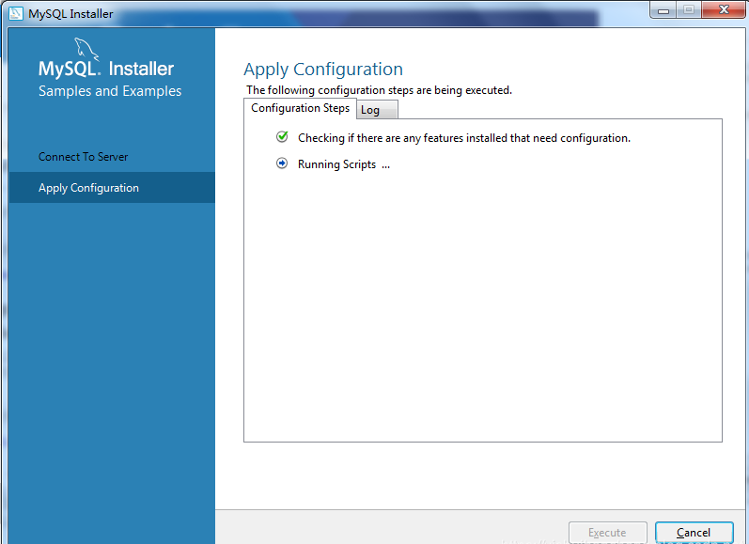Click the 'Checking if there are any features' step text
The image size is (749, 544).
pyautogui.click(x=464, y=138)
